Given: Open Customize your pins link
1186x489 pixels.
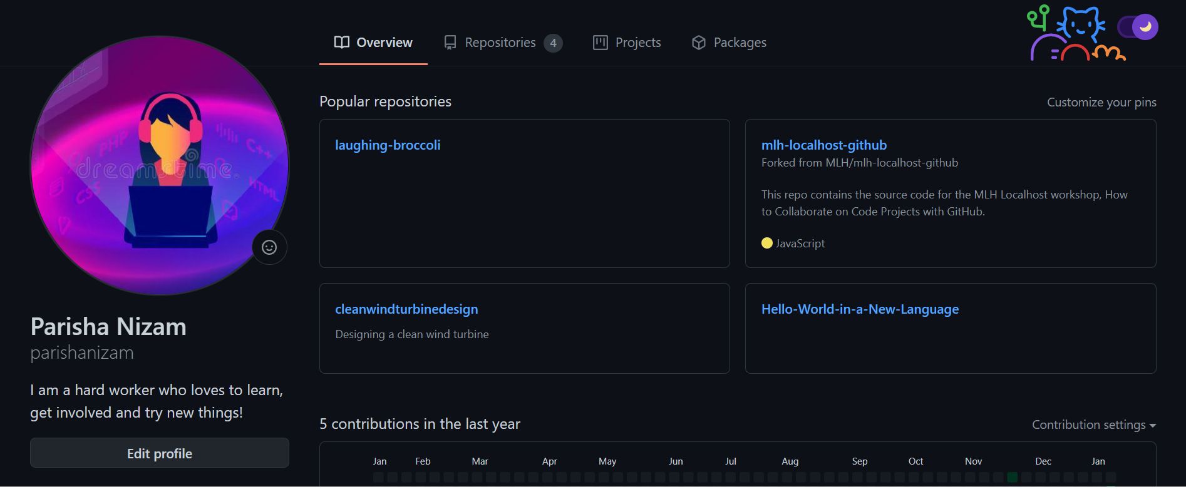Looking at the screenshot, I should coord(1101,102).
